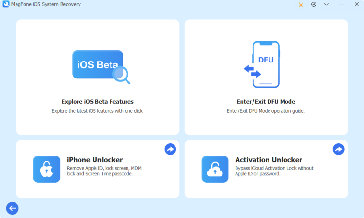Click the MagFone app logo

click(6, 4)
